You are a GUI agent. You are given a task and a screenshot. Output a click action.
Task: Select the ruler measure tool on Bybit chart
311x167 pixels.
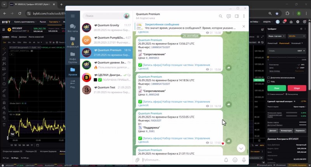[x=4, y=91]
